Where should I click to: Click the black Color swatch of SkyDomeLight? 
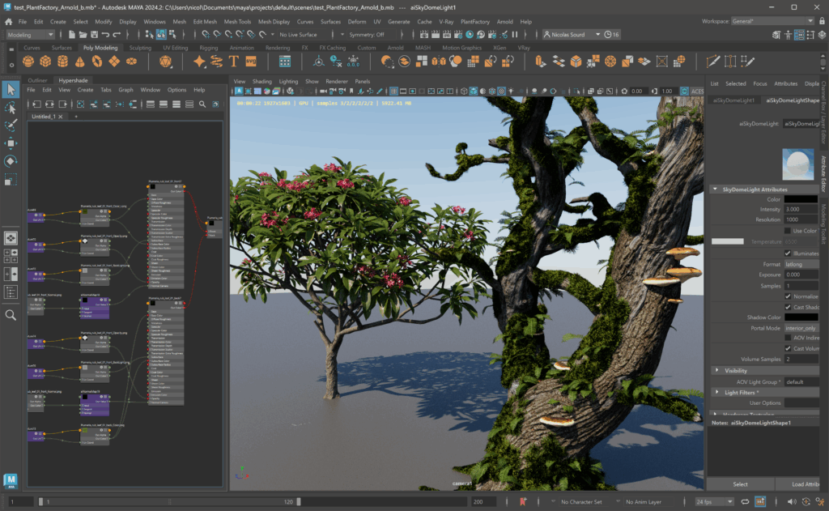(x=801, y=199)
